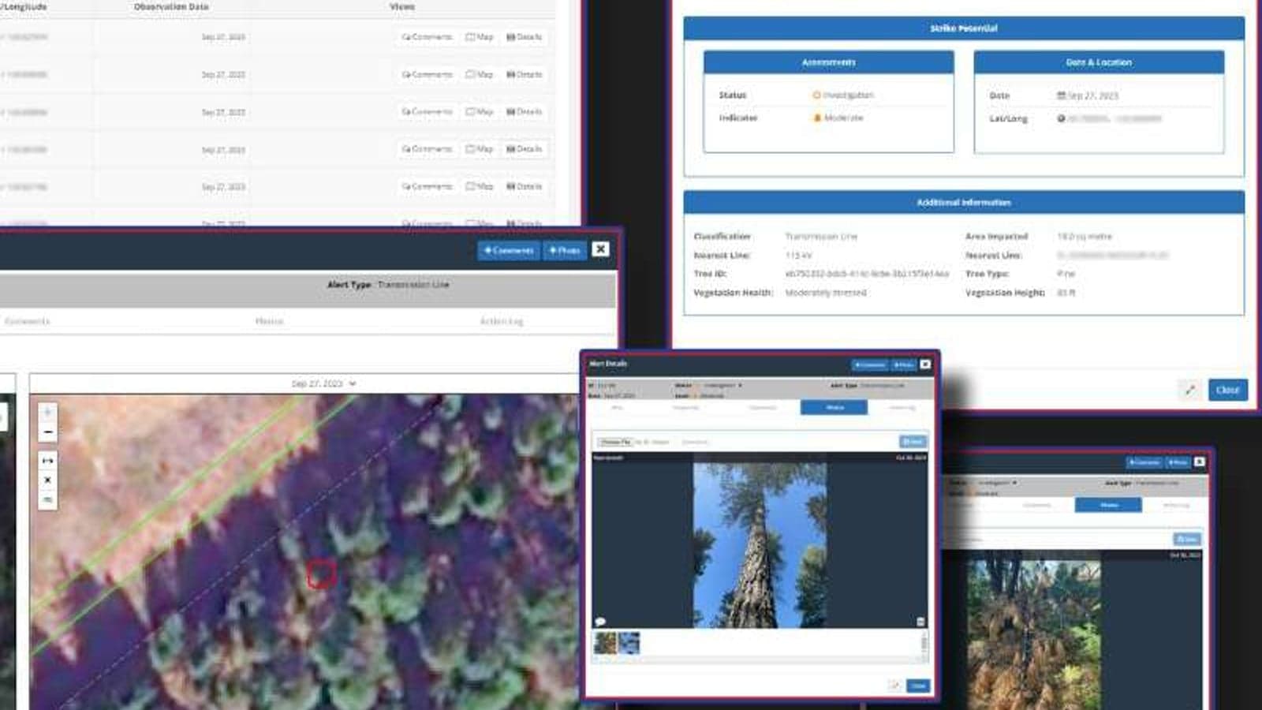This screenshot has height=710, width=1262.
Task: Open Details for the first table row
Action: (x=524, y=37)
